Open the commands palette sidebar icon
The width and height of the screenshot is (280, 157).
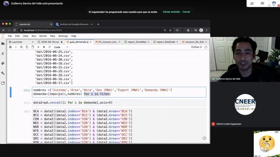pos(3,63)
